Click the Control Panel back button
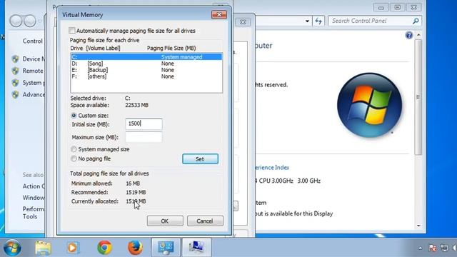457x257 pixels. (16, 21)
